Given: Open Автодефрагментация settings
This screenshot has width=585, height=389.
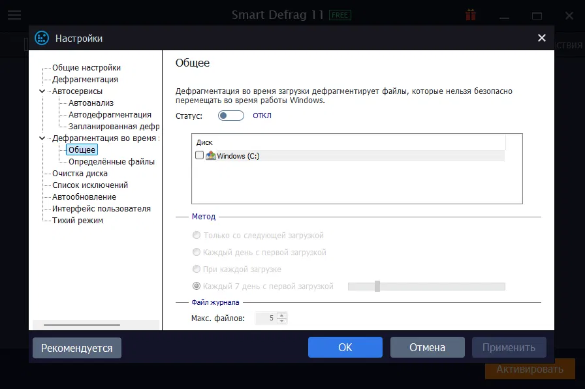Looking at the screenshot, I should (110, 114).
